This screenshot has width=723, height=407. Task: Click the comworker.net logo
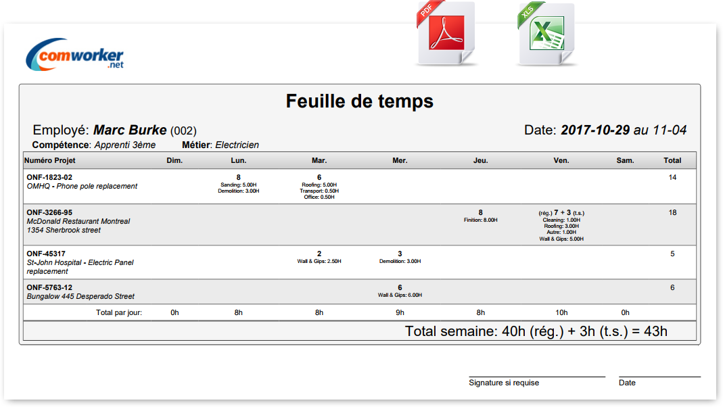(x=75, y=54)
